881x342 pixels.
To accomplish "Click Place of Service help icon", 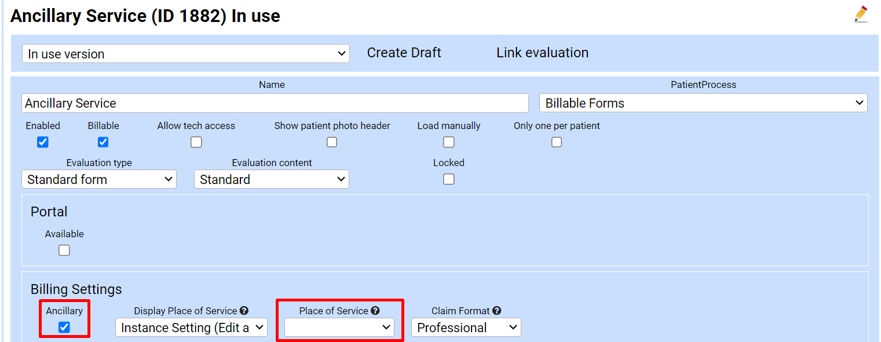I will [375, 311].
